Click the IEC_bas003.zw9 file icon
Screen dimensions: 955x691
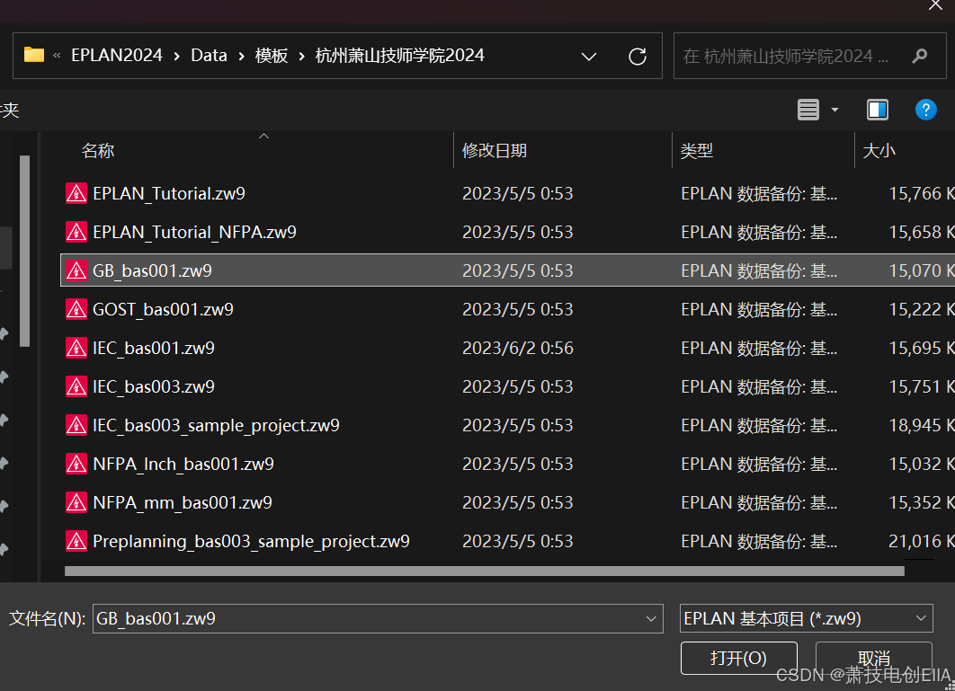pyautogui.click(x=76, y=386)
